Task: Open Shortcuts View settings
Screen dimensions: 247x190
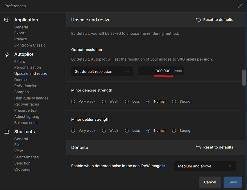Action: [18, 151]
